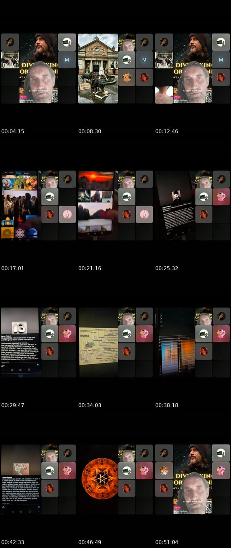Open the frame captured at 00:12:46
Screen dimensions: 231x548
click(x=192, y=68)
